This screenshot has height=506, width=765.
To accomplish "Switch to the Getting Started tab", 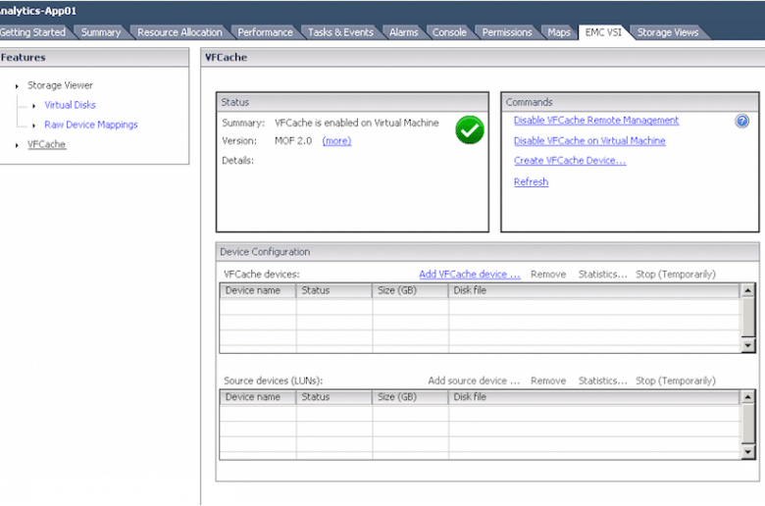I will 33,32.
